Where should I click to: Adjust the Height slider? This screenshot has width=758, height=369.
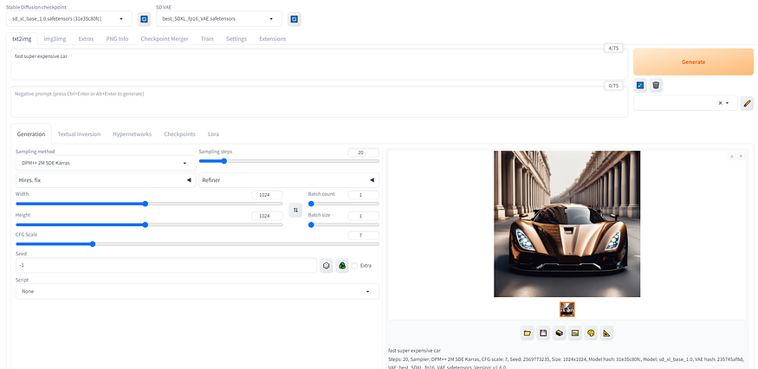[149, 224]
